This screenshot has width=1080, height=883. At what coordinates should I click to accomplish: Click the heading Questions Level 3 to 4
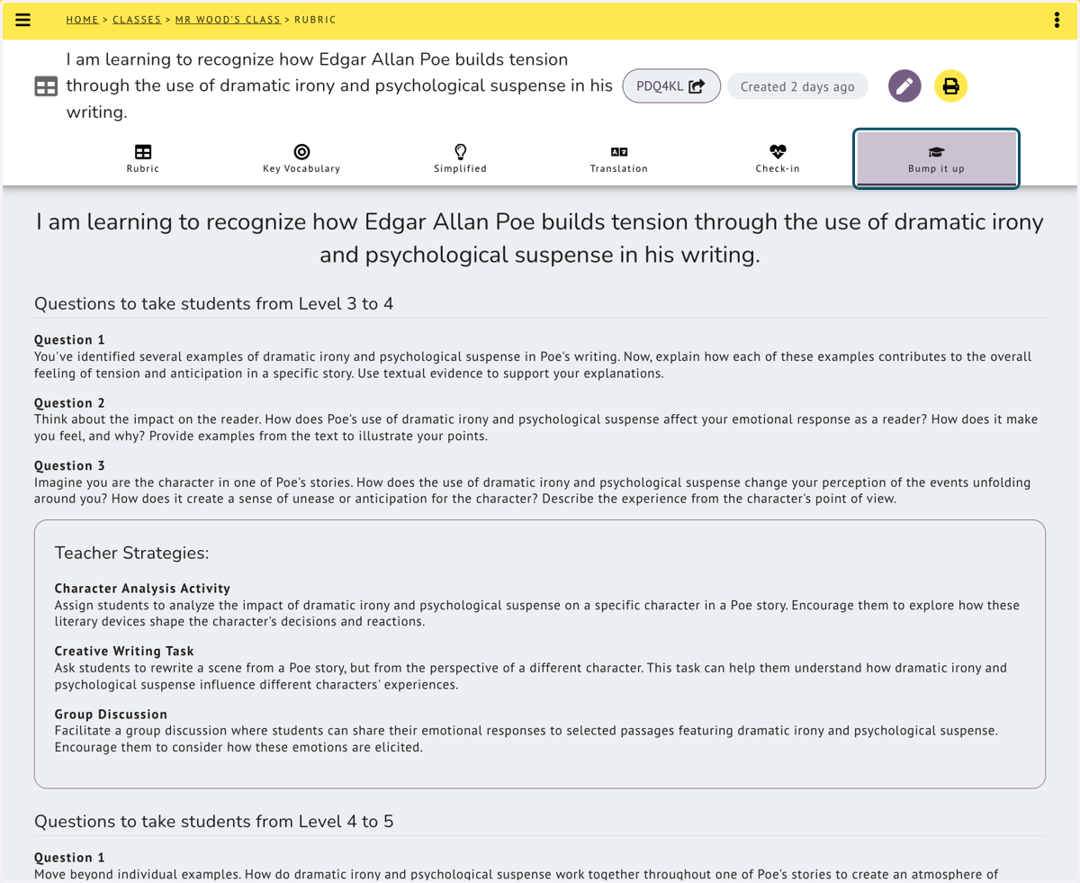click(x=213, y=303)
